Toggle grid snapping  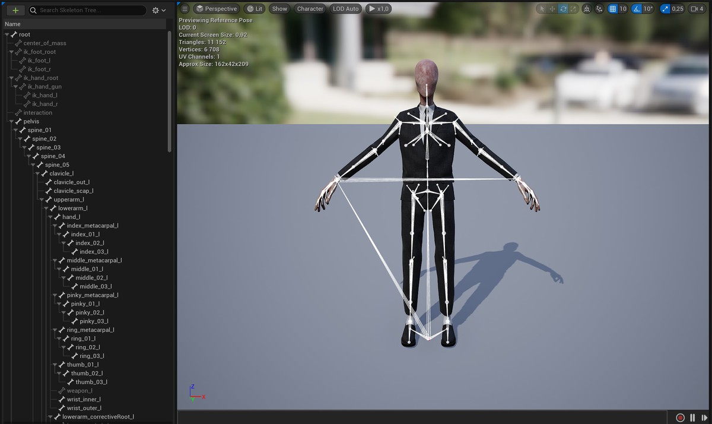click(x=613, y=9)
